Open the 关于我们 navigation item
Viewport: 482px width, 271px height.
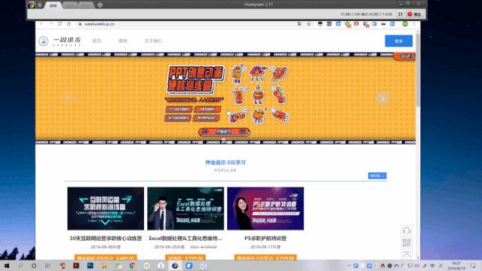pyautogui.click(x=153, y=41)
